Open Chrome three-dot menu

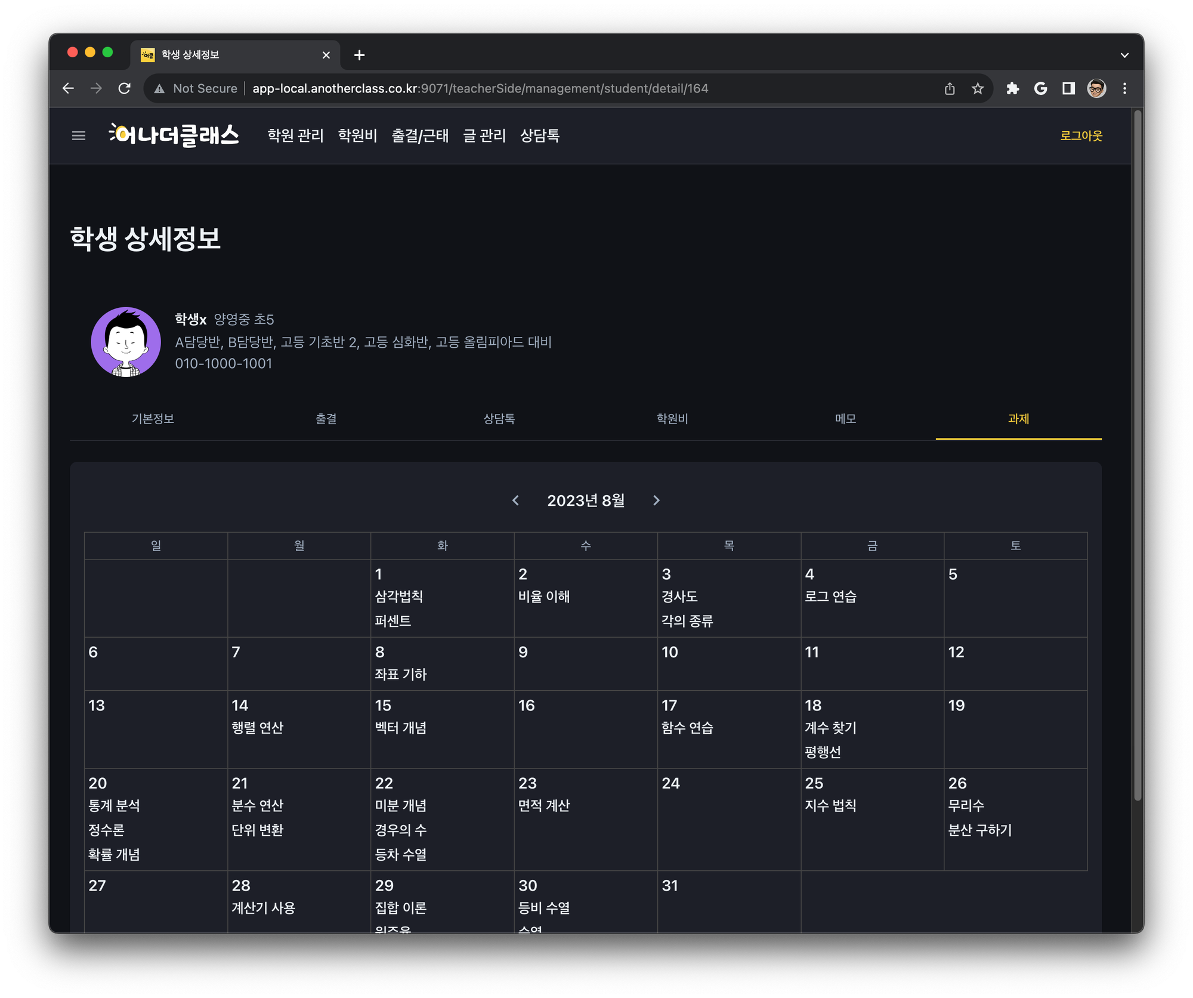[x=1124, y=88]
